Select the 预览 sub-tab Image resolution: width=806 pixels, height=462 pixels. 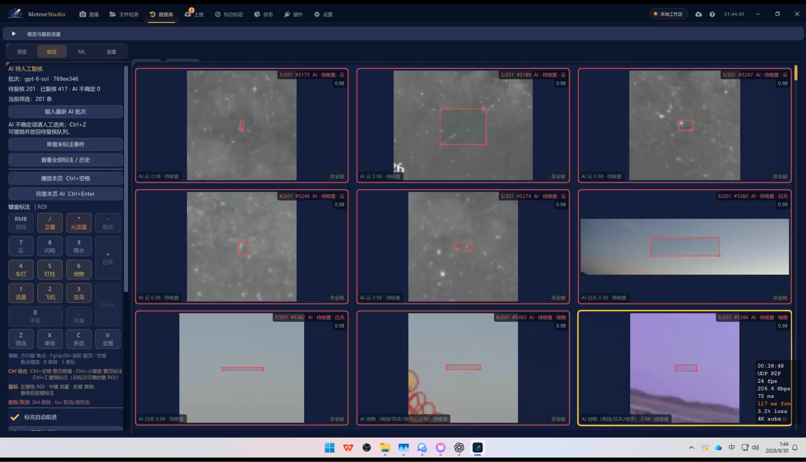(22, 51)
